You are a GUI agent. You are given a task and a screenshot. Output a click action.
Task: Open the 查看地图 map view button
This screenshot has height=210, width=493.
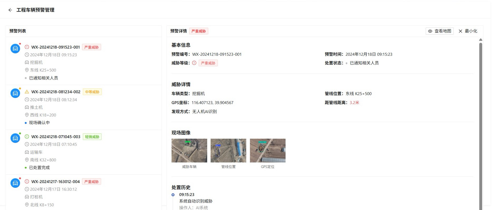pyautogui.click(x=439, y=31)
